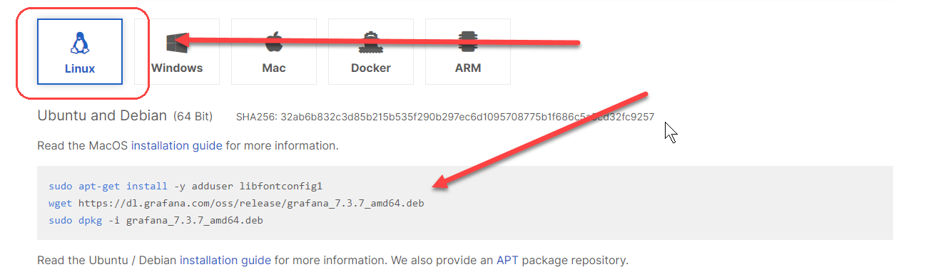
Task: Click the SHA256 checksum text
Action: click(x=445, y=117)
